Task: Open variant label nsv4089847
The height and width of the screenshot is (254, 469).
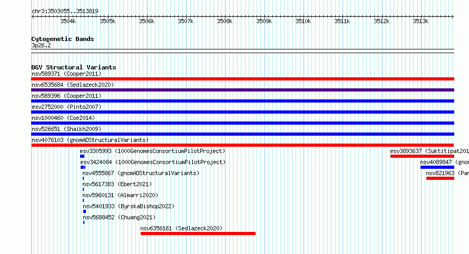Action: tap(444, 162)
